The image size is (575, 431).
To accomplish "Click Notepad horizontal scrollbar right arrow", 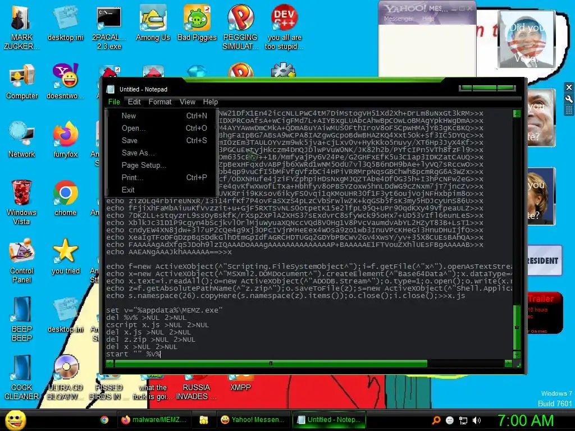I will [x=508, y=364].
